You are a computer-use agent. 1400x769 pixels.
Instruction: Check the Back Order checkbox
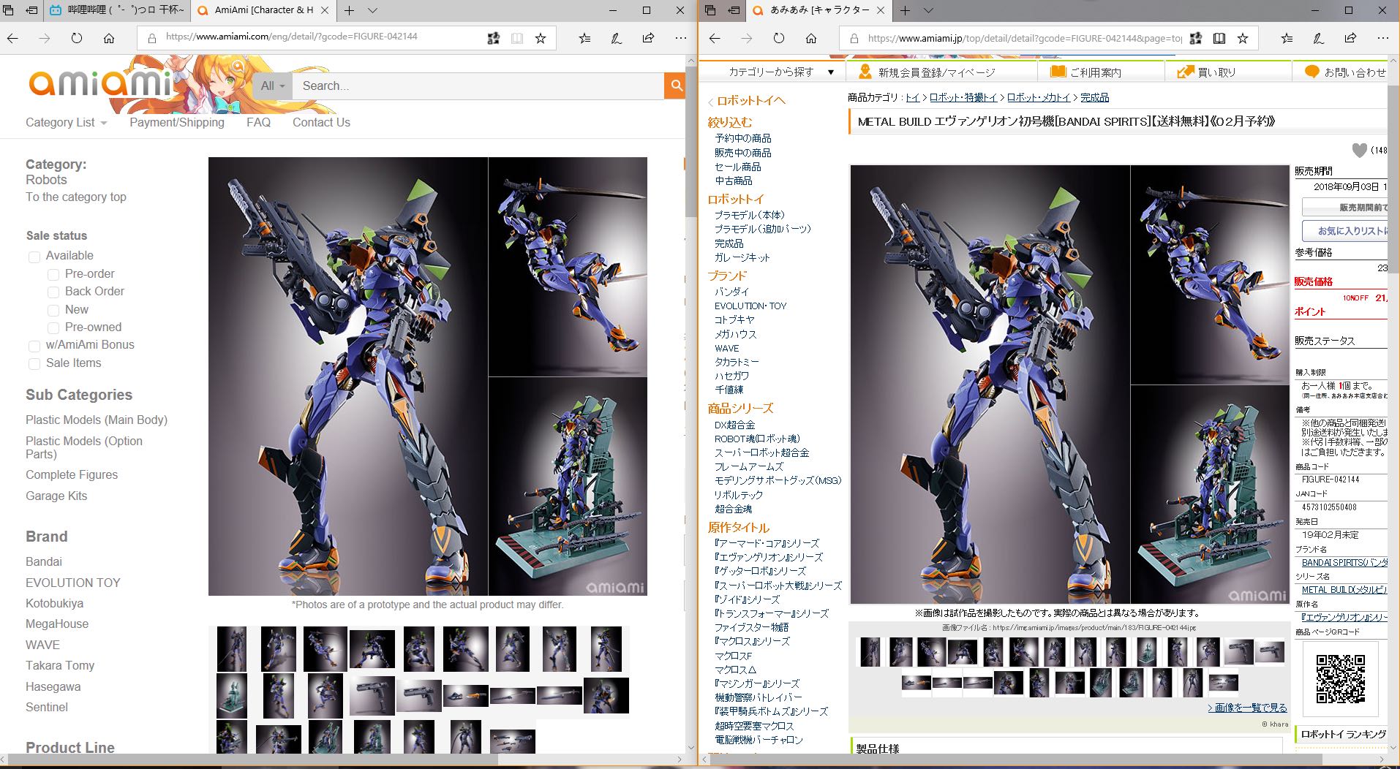(53, 292)
